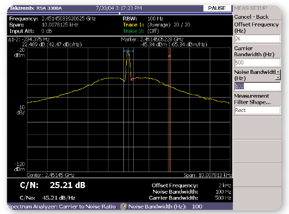289x214 pixels.
Task: Select the C/No 45.21 dB/Hz value
Action: [58, 198]
